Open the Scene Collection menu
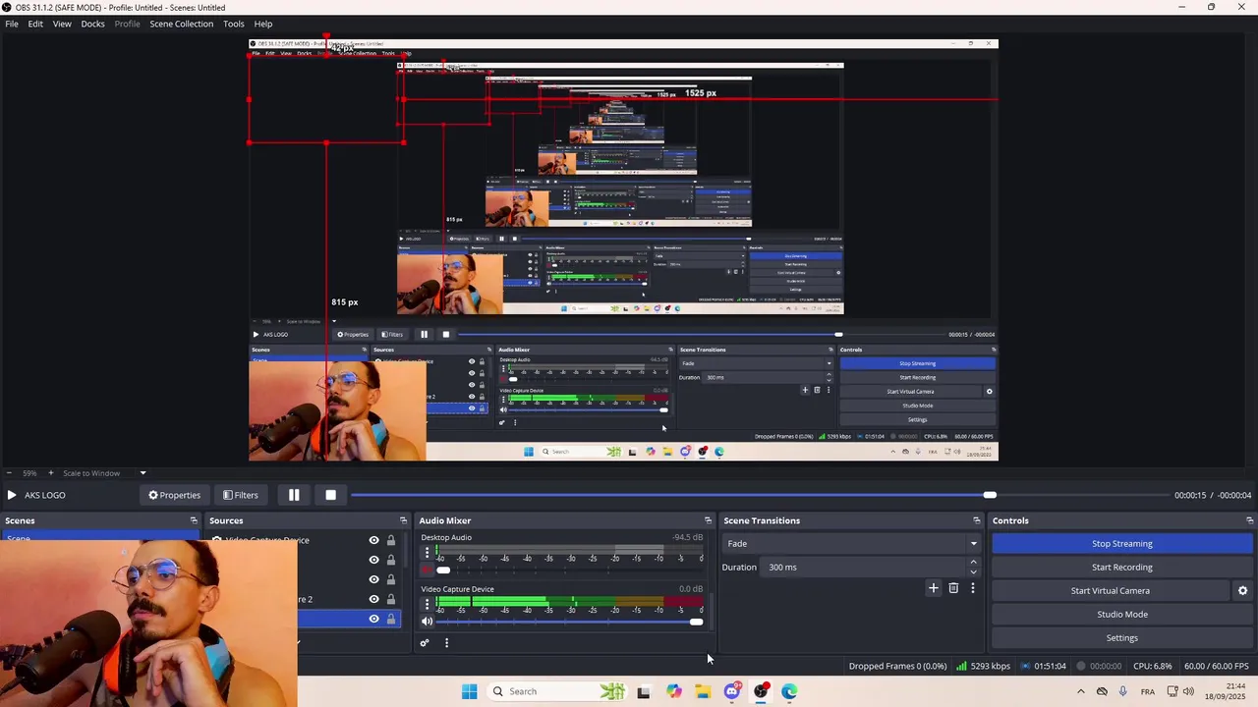The width and height of the screenshot is (1258, 707). coord(181,24)
